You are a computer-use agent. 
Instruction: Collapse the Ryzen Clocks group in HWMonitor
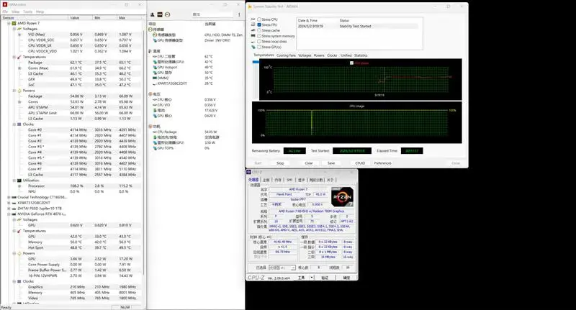(14, 124)
